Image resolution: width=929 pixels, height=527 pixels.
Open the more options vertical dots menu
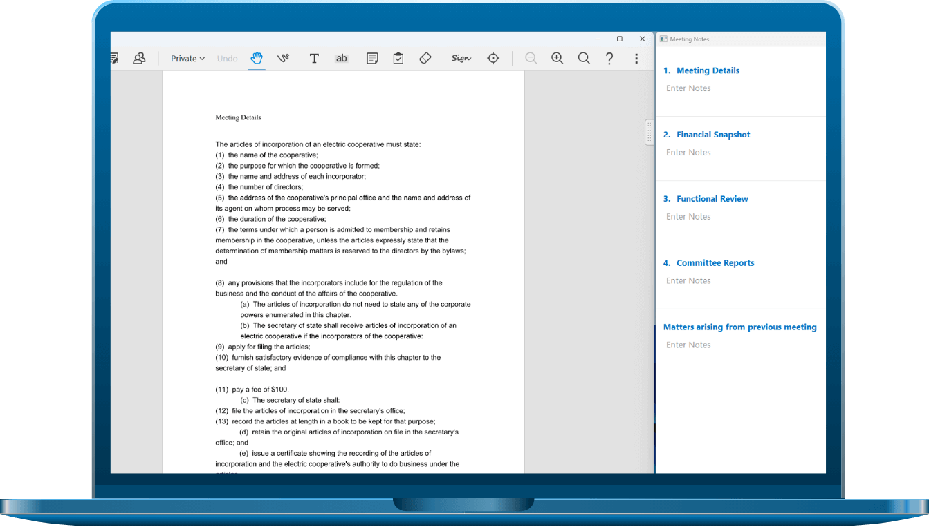click(636, 59)
